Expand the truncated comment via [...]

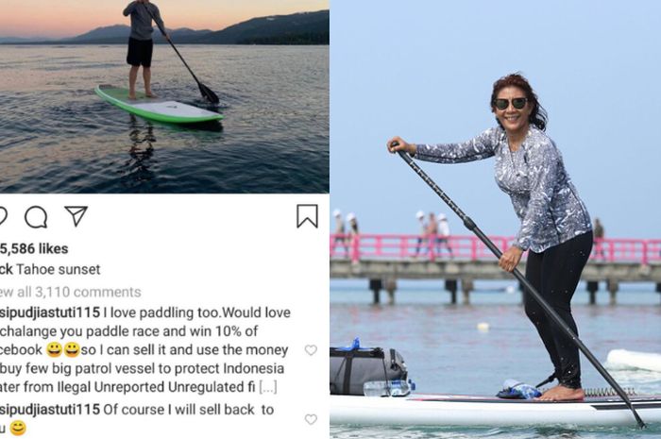pos(268,387)
